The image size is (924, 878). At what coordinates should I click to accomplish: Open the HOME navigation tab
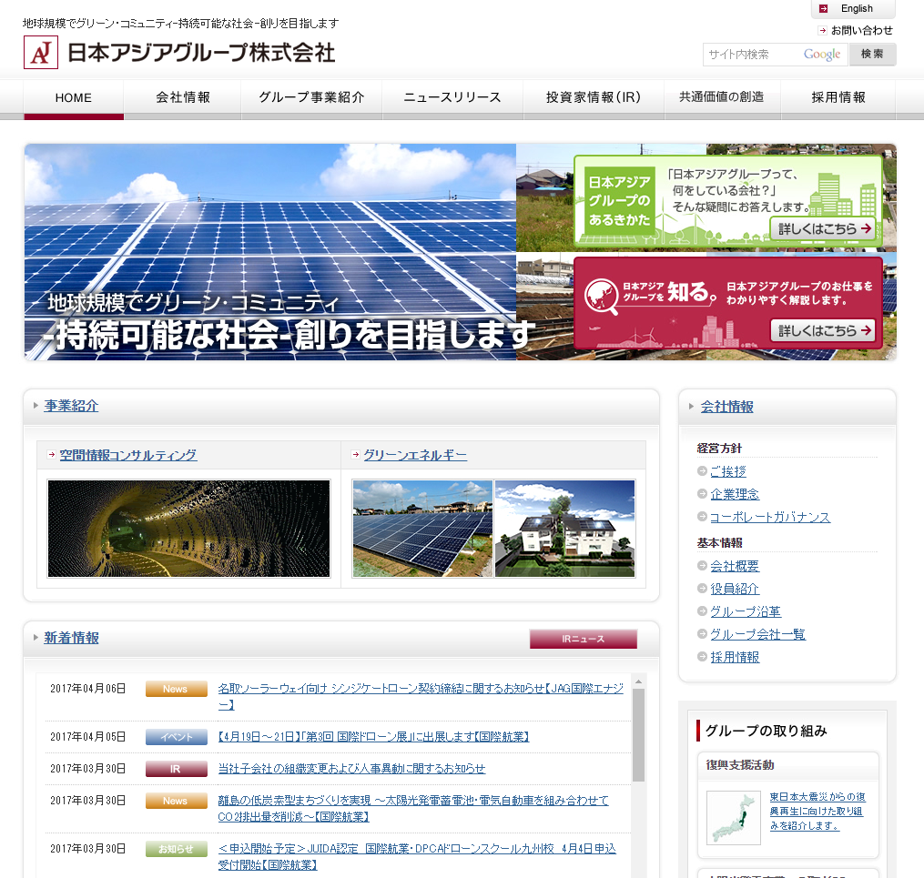point(74,98)
